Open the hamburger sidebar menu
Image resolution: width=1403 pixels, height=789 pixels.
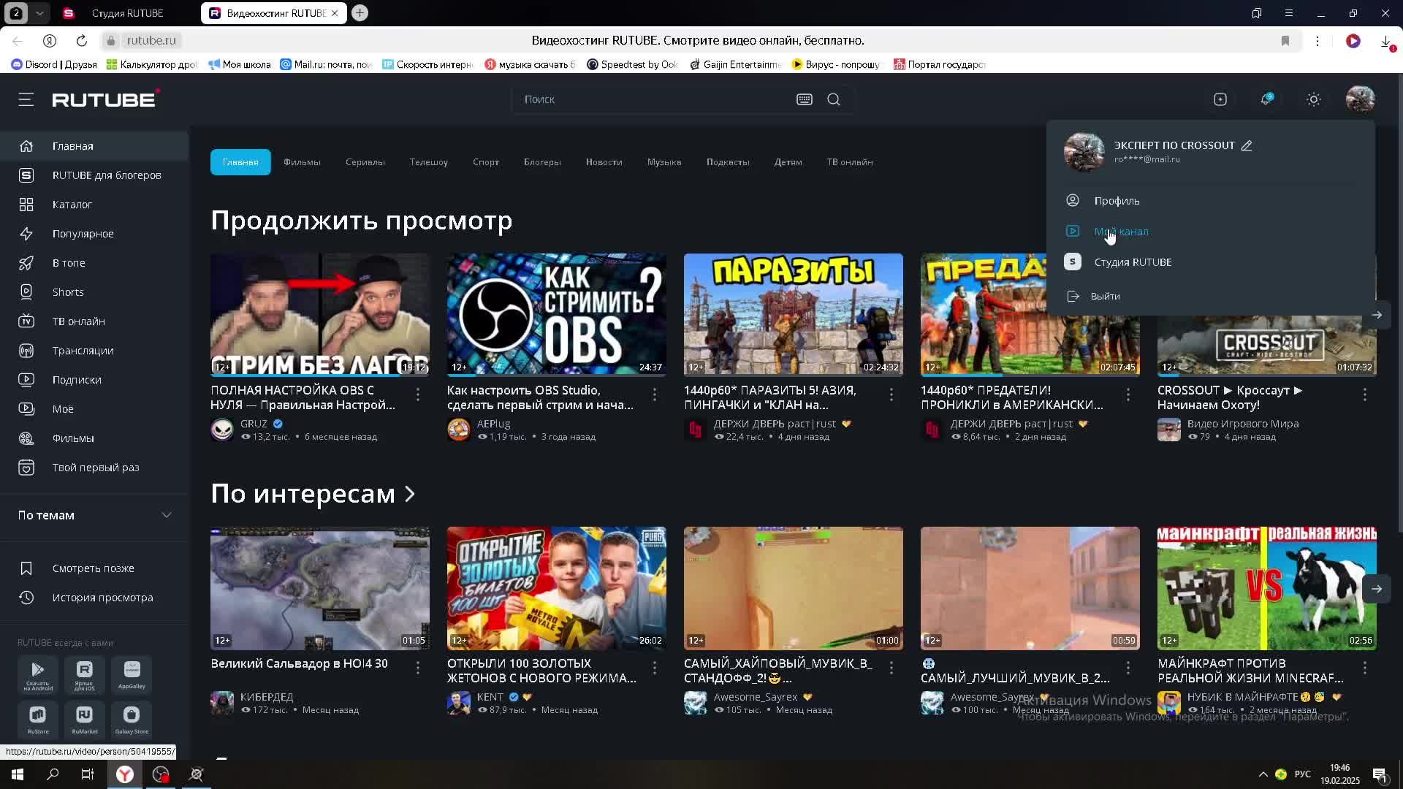(26, 99)
